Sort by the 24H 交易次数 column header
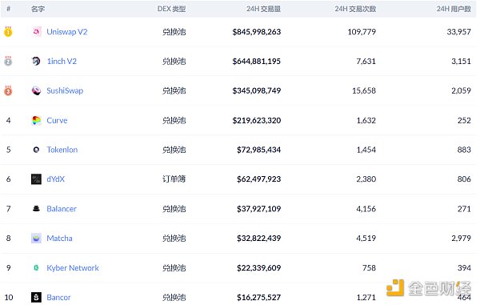480x305 pixels. point(355,9)
